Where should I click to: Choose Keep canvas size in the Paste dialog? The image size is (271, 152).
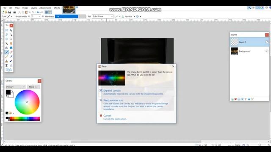pyautogui.click(x=136, y=104)
